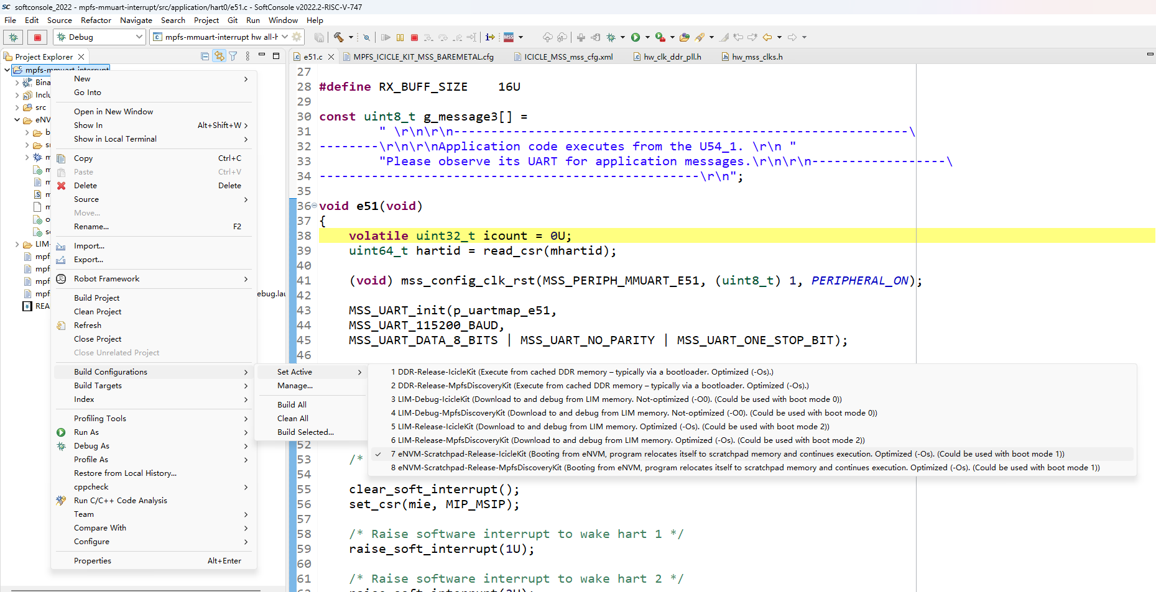Screen dimensions: 1156x592
Task: Toggle Link with Editor in Project Explorer
Action: pyautogui.click(x=220, y=57)
